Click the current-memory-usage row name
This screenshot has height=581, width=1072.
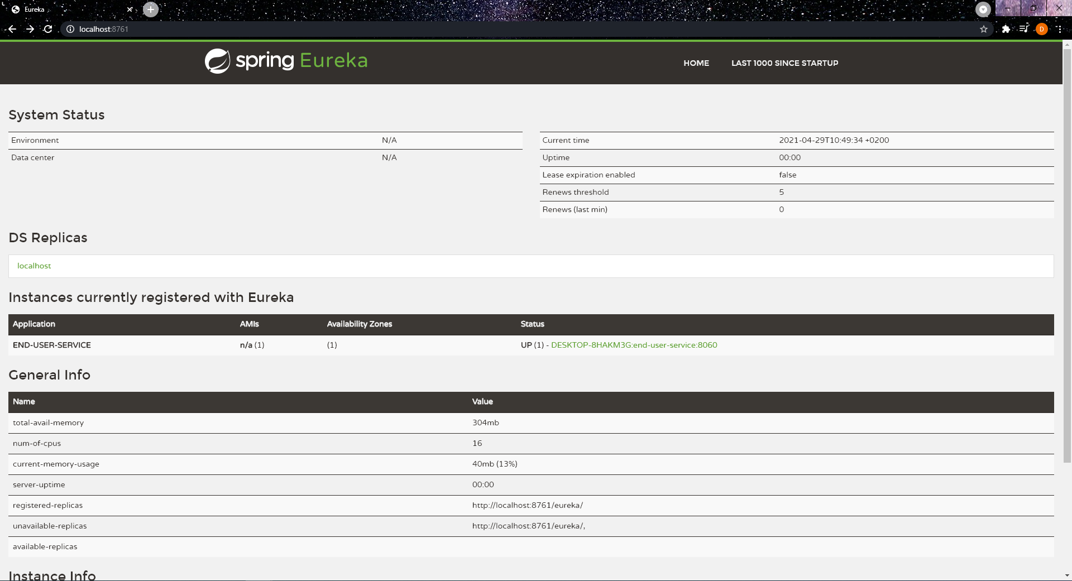coord(56,464)
